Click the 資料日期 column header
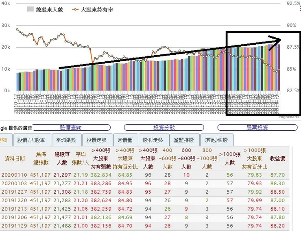 coord(15,159)
